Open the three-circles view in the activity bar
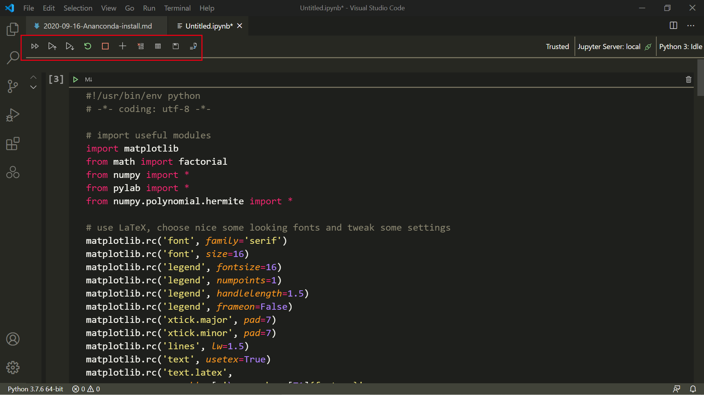The height and width of the screenshot is (395, 704). 13,172
